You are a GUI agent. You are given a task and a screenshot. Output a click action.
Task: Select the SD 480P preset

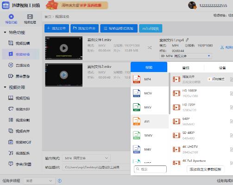pos(202,135)
